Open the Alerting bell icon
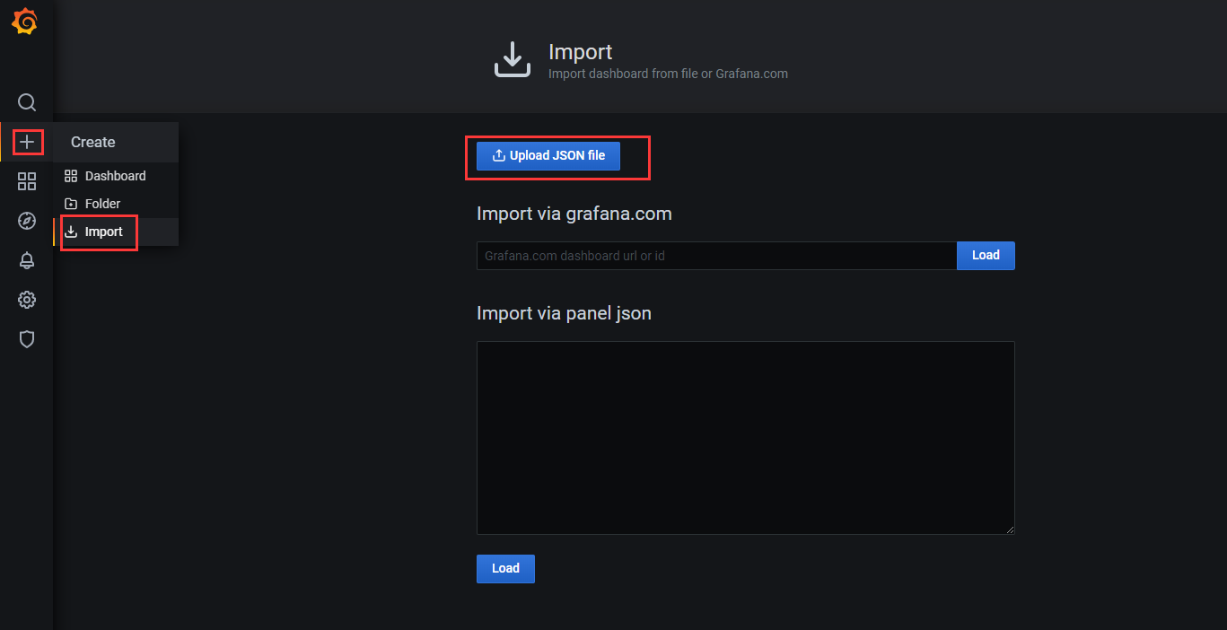 pos(27,260)
